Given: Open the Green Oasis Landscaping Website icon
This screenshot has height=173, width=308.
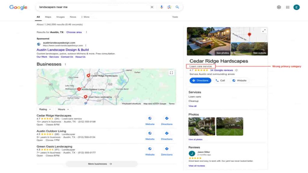Looking at the screenshot, I should (150, 149).
